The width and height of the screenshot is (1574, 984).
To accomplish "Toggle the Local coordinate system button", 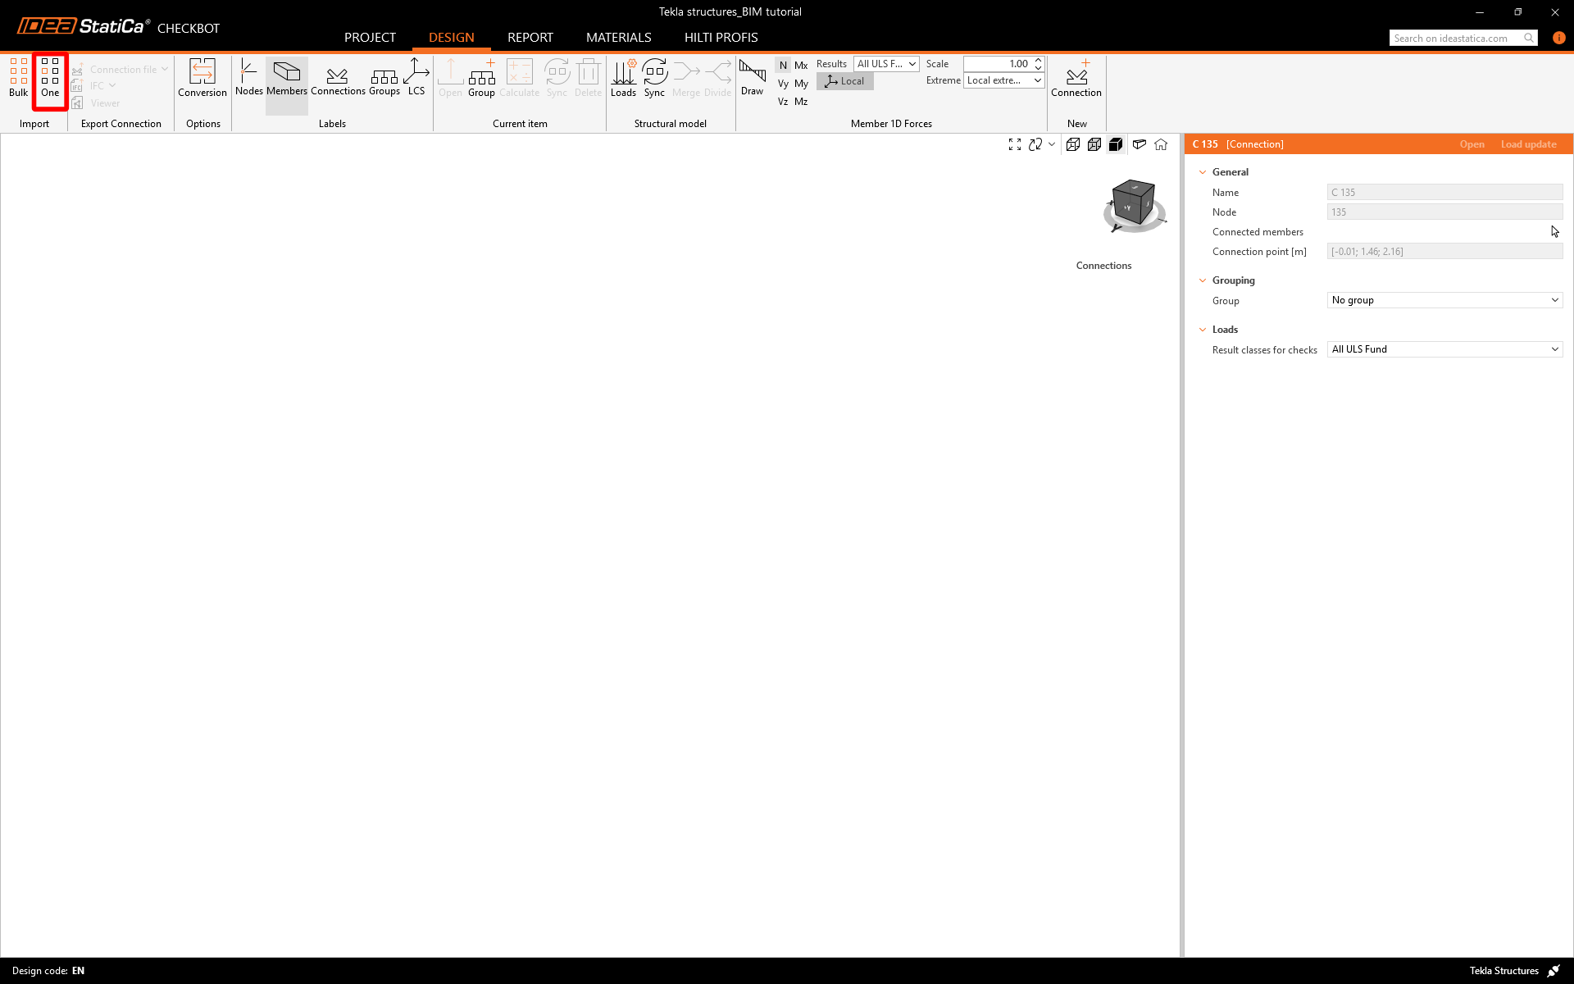I will coord(845,81).
